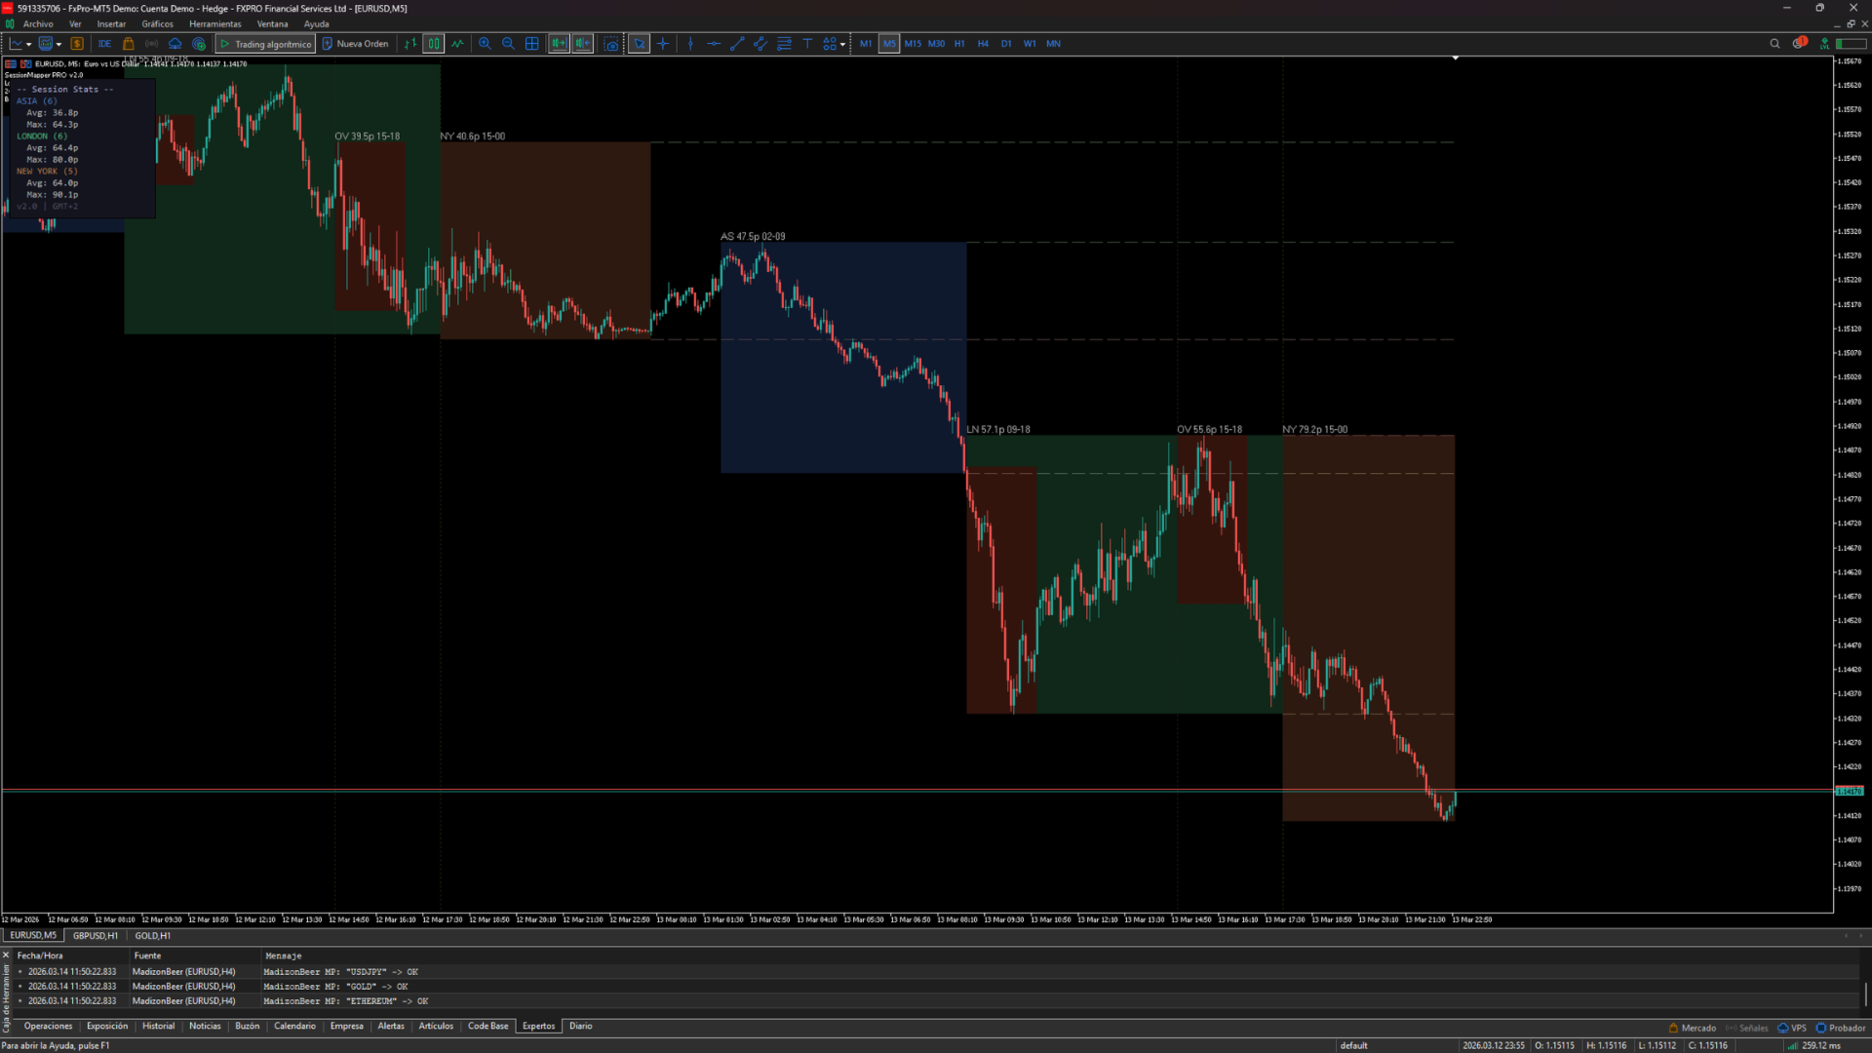The image size is (1872, 1053).
Task: Select the H4 timeframe button
Action: tap(983, 44)
